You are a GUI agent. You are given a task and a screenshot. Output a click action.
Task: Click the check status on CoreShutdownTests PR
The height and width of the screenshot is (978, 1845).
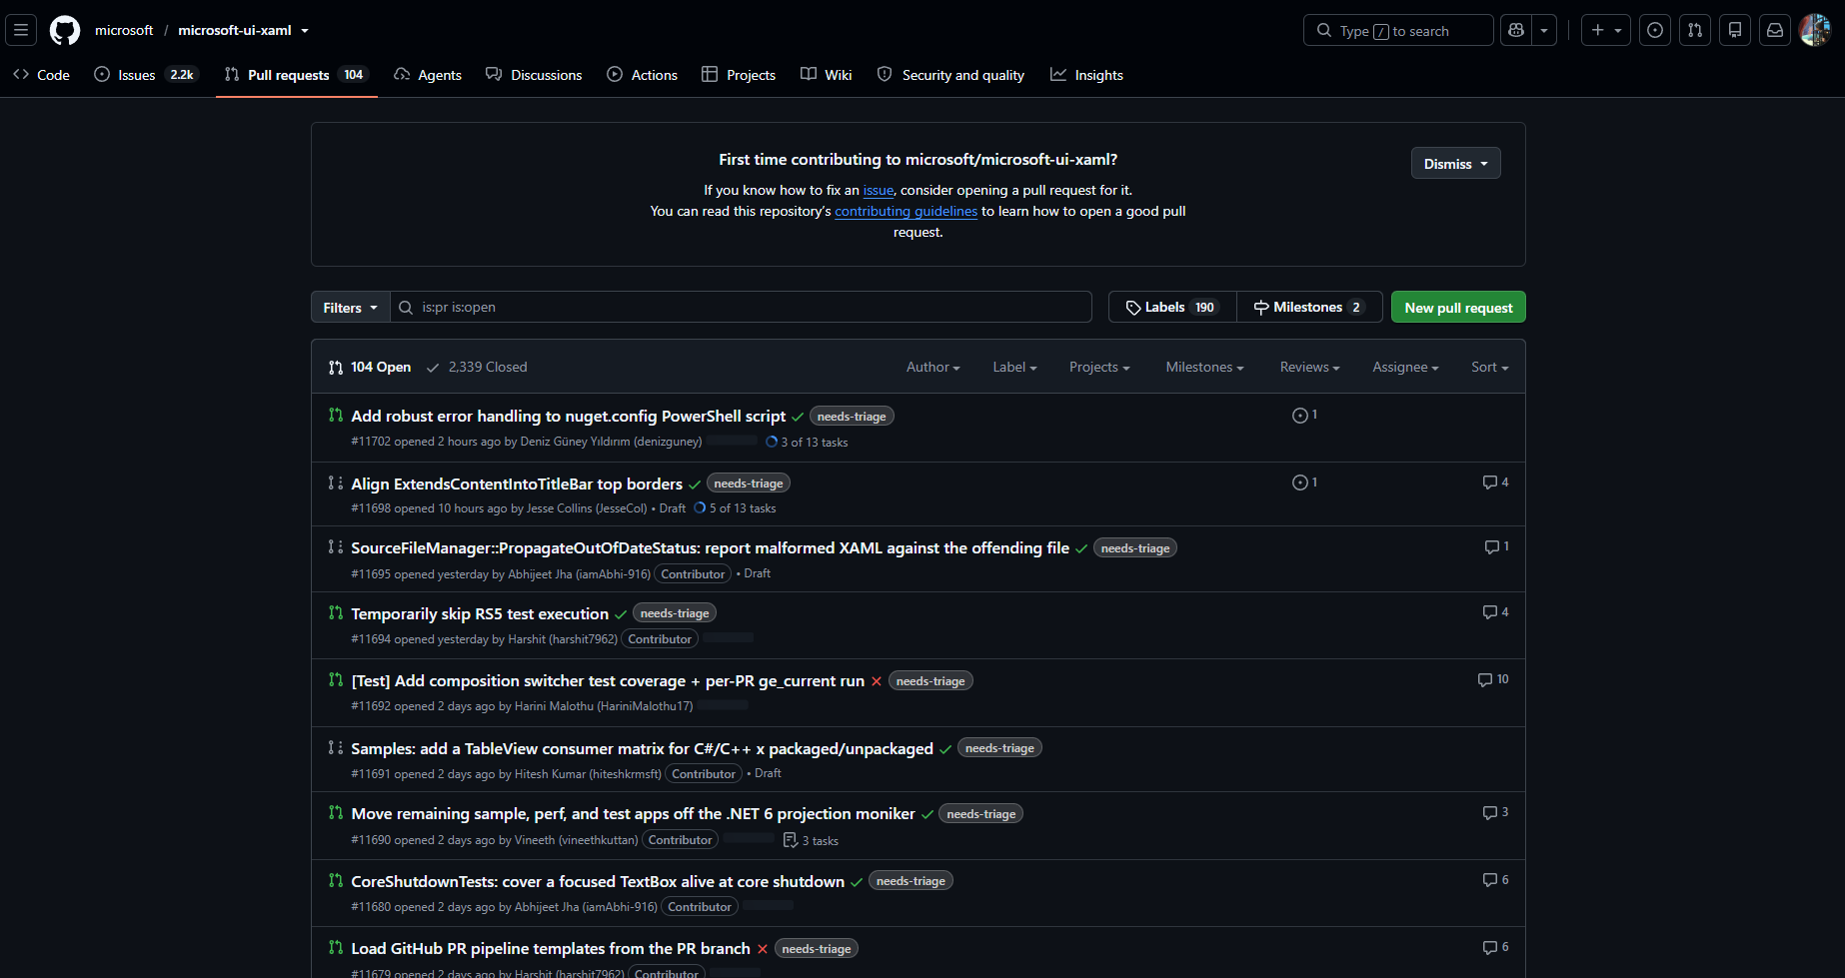[x=857, y=882]
